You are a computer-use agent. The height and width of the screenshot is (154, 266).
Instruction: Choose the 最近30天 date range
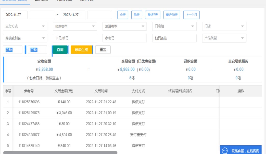pos(172,15)
